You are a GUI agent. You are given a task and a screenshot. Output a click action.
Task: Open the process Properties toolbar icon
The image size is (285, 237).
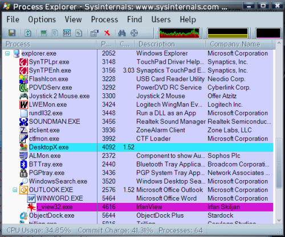[x=95, y=33]
